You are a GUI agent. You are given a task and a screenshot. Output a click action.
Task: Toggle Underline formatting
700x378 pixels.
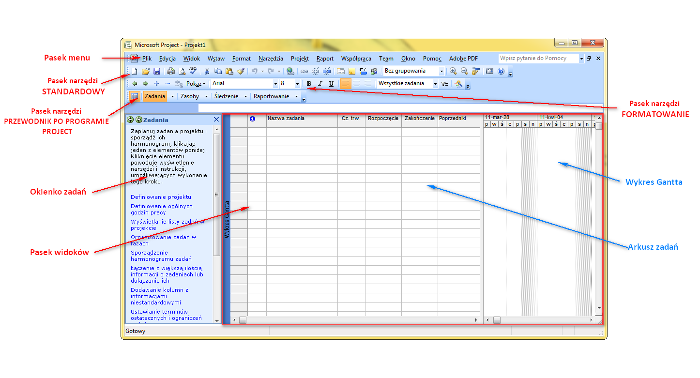click(x=331, y=83)
